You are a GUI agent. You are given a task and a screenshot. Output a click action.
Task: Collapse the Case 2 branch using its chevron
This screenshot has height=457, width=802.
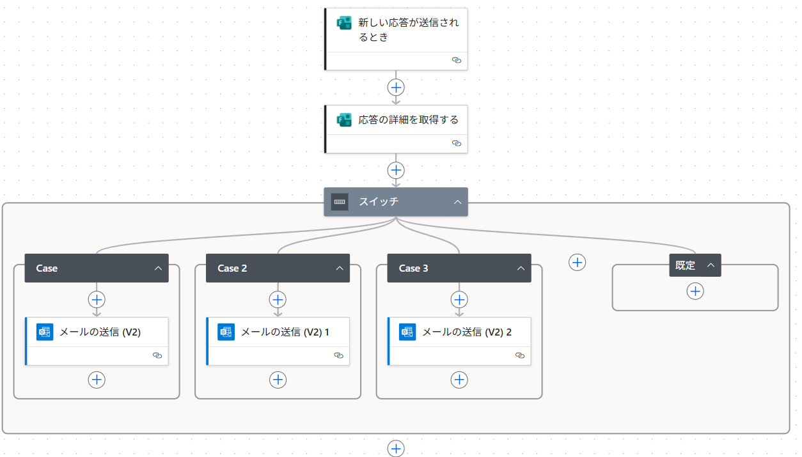[340, 268]
